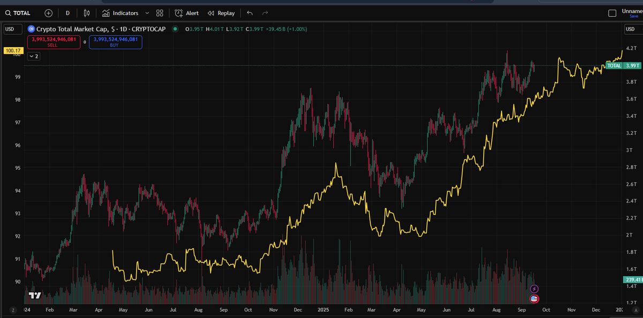This screenshot has width=643, height=318.
Task: Click the C3.99T close value in legend
Action: 254,29
